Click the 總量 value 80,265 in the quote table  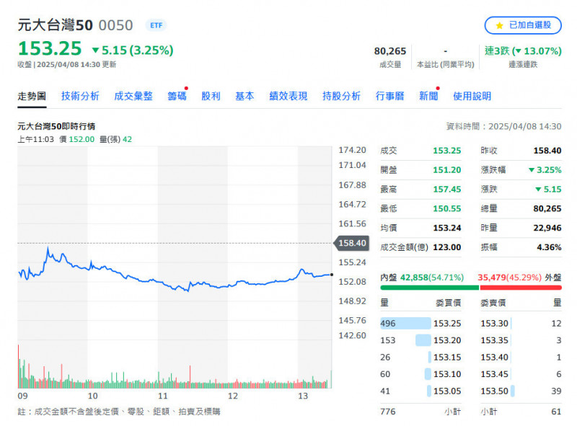click(x=547, y=208)
